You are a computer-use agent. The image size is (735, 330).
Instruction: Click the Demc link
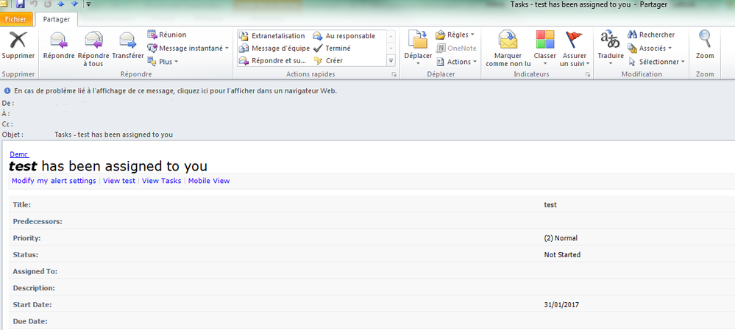click(x=19, y=154)
